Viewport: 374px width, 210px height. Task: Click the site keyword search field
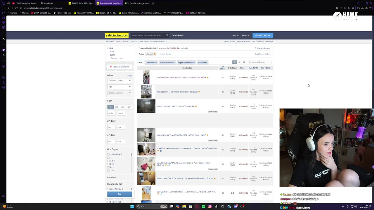[x=148, y=35]
